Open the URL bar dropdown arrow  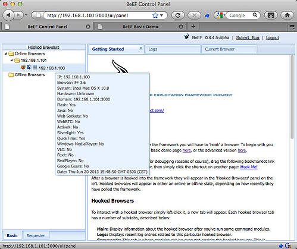(162, 15)
